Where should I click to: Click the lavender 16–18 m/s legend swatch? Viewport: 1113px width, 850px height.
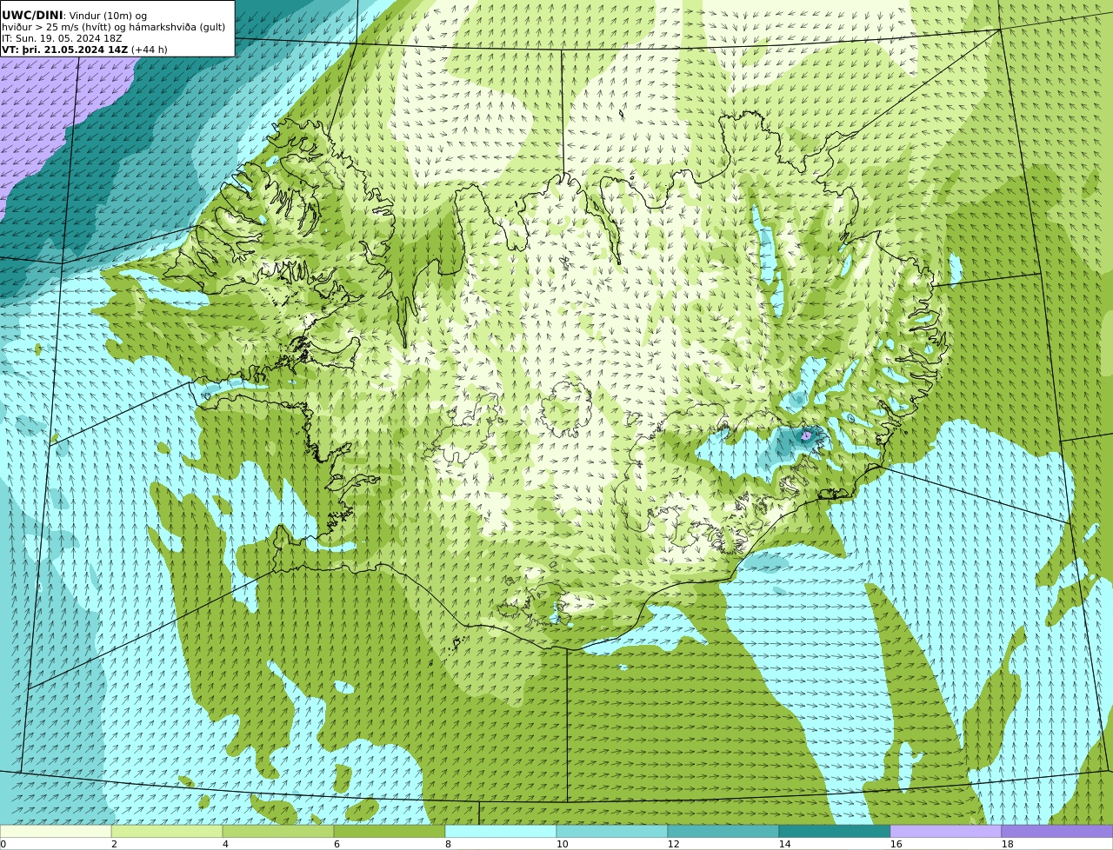point(946,831)
